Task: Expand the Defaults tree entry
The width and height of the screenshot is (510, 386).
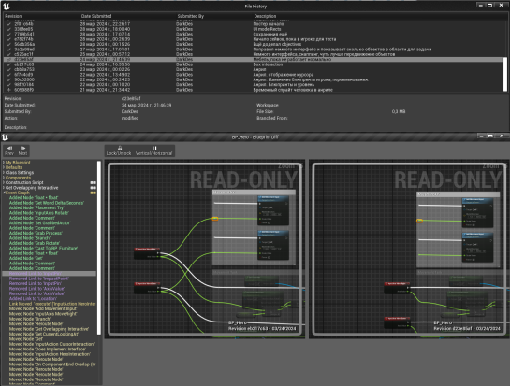Action: (4, 167)
